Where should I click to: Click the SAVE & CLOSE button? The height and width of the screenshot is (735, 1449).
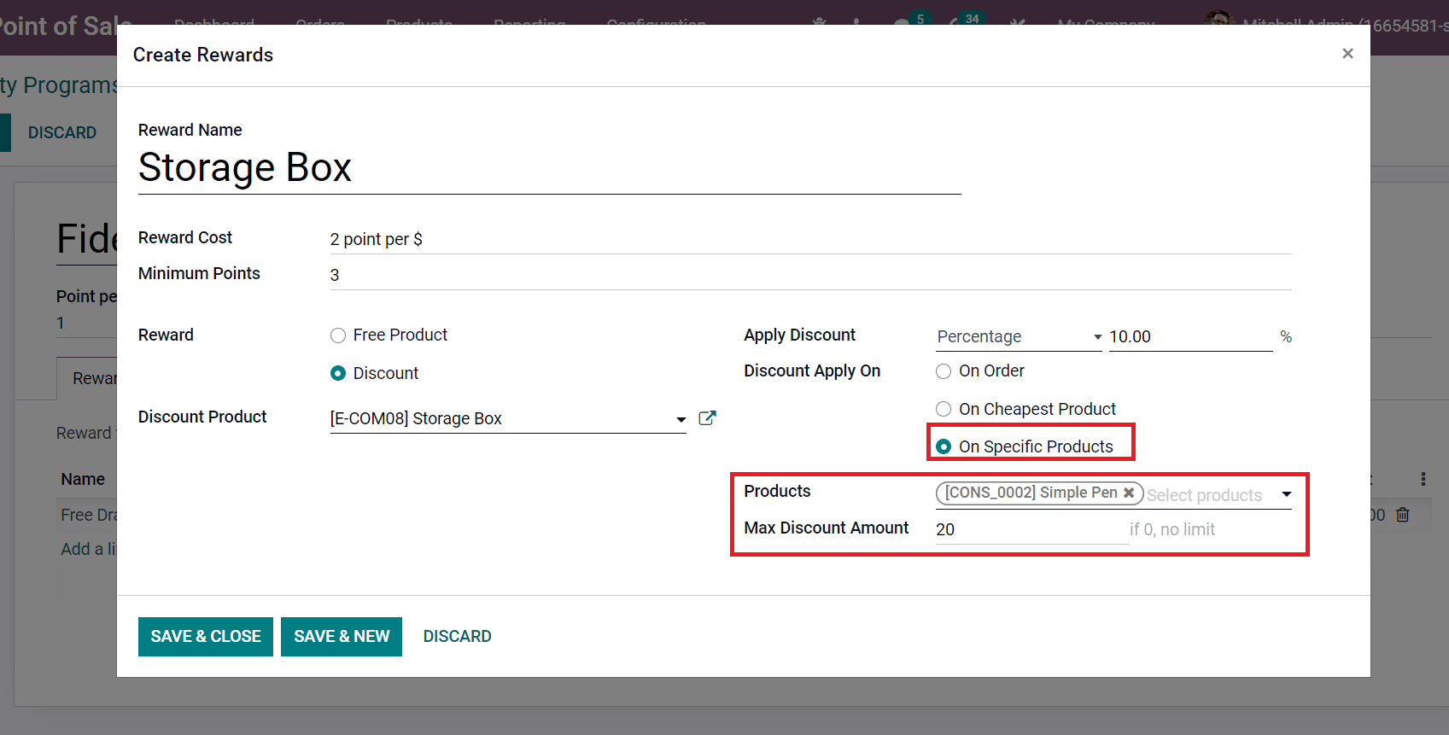[x=206, y=637]
